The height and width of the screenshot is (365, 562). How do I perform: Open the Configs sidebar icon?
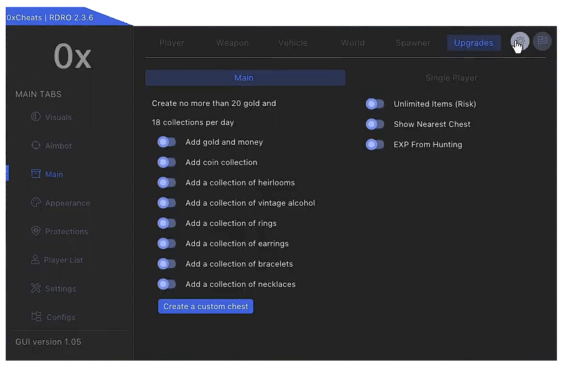tap(36, 317)
